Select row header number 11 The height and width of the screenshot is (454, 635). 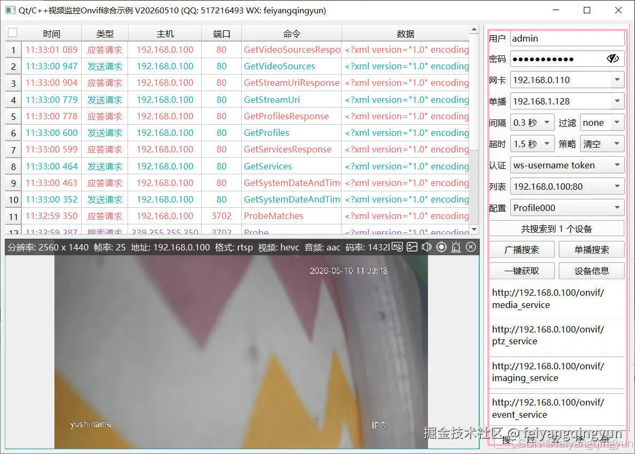(13, 216)
